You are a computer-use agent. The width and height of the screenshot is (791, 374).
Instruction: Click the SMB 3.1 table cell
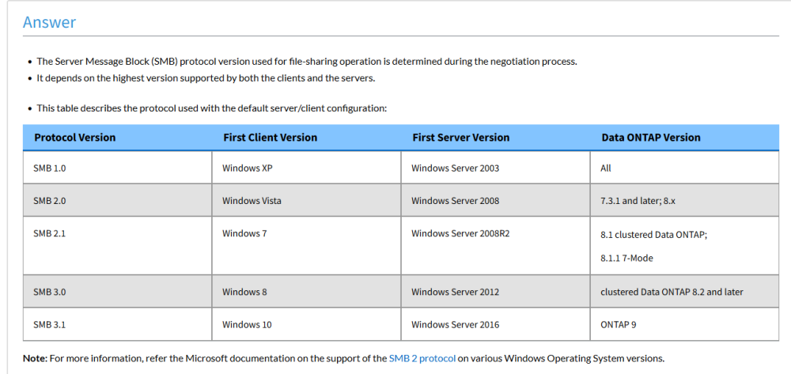click(117, 325)
